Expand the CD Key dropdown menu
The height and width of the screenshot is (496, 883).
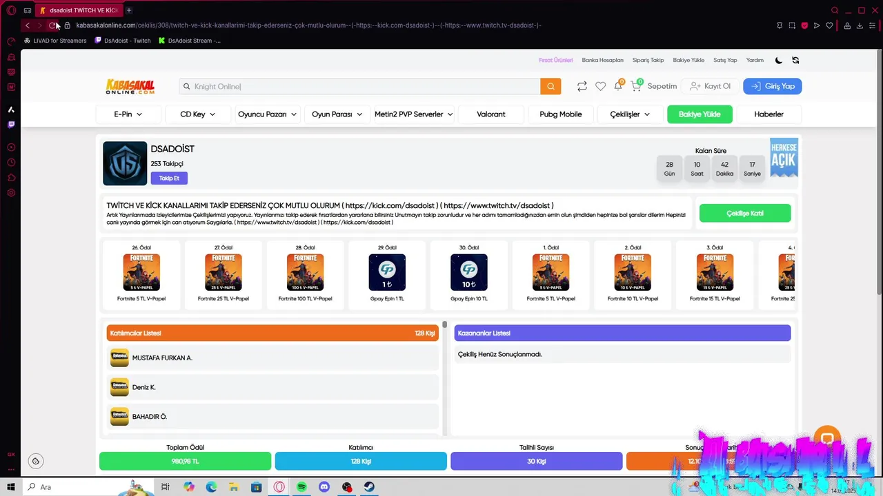(198, 114)
